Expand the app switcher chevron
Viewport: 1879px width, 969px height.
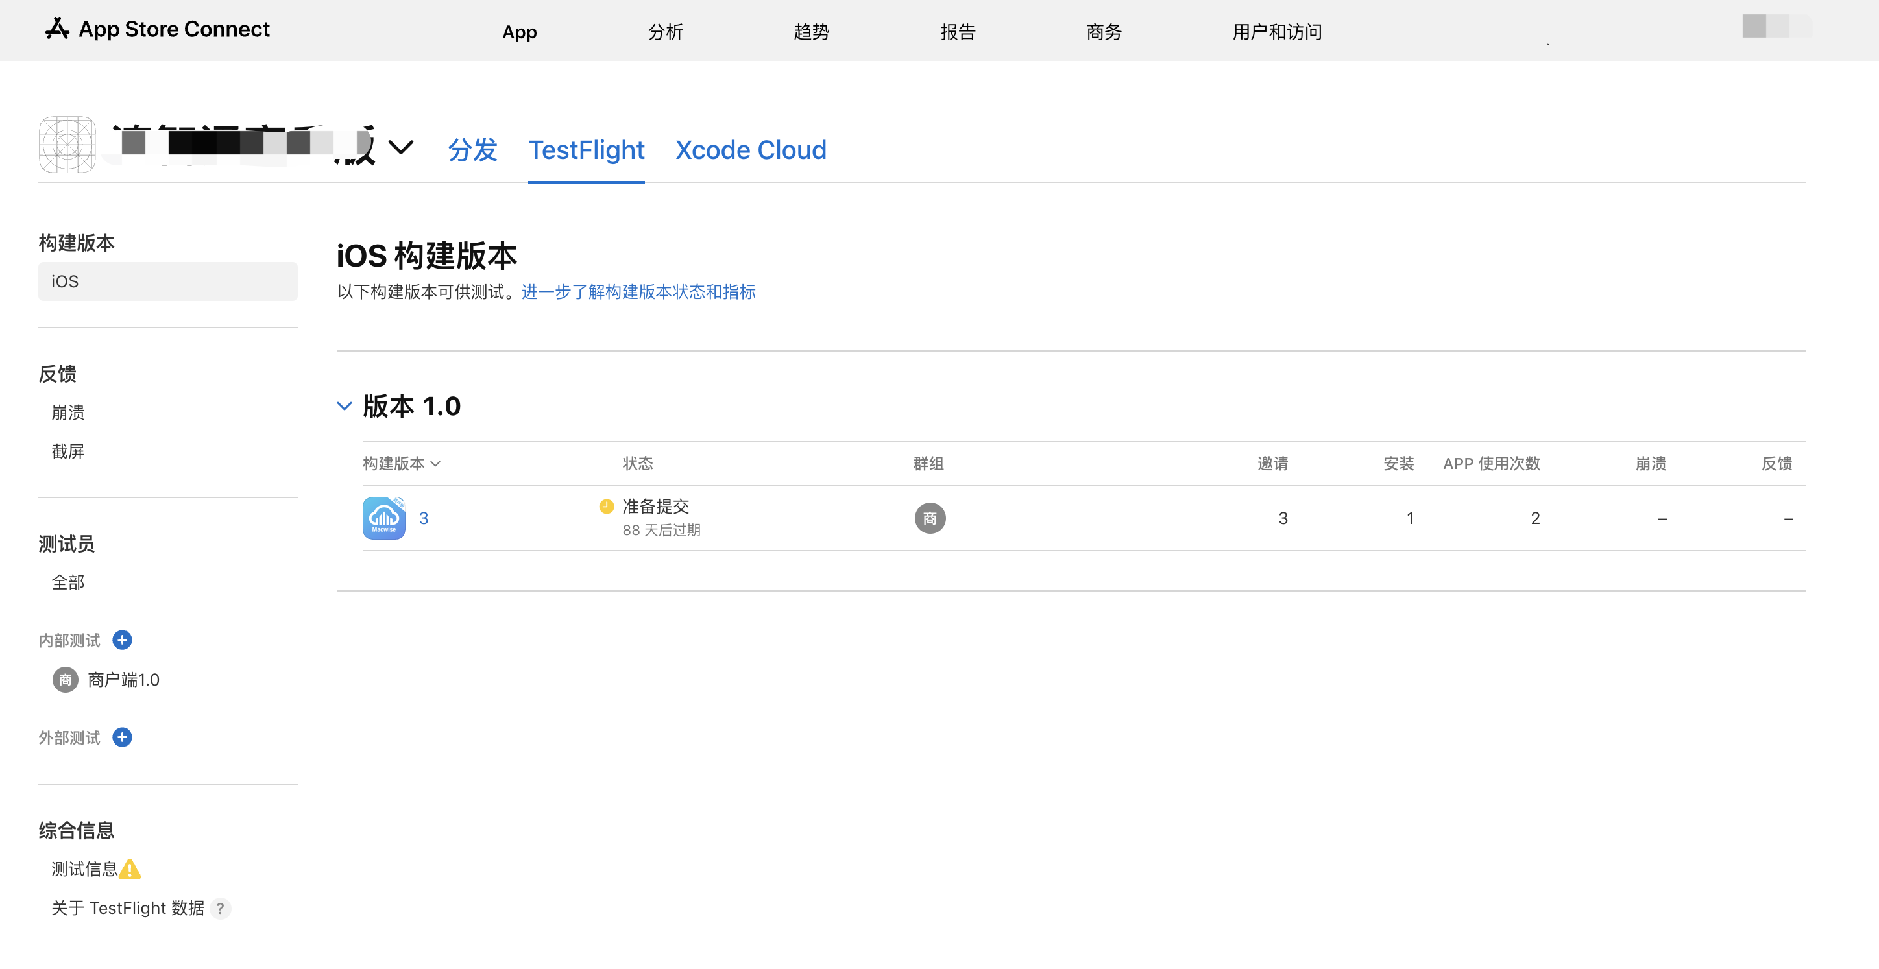click(401, 147)
